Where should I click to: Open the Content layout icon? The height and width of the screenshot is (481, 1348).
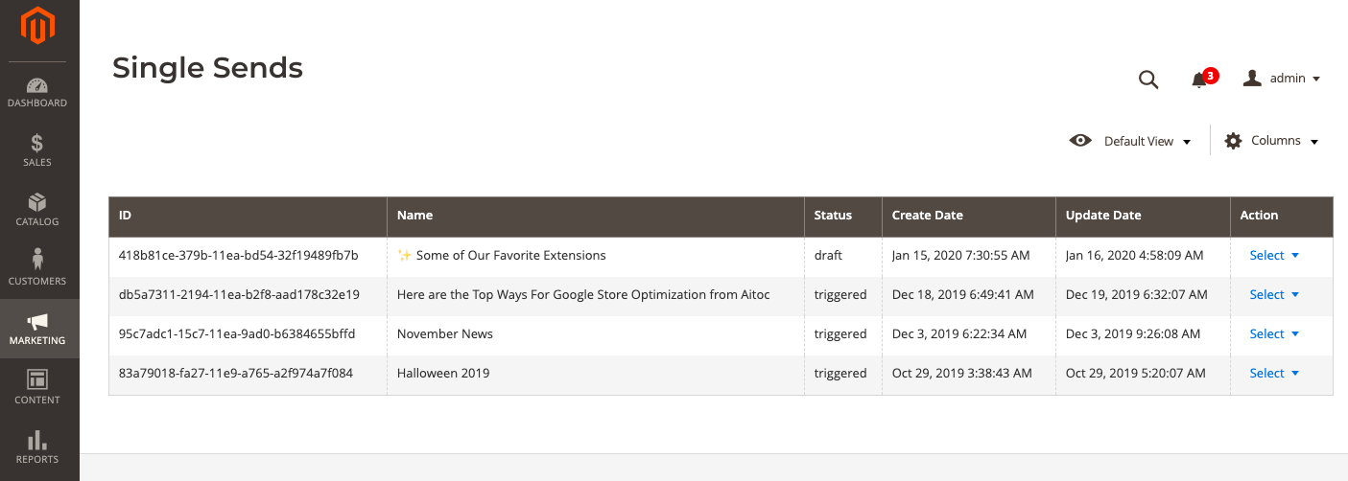click(37, 378)
